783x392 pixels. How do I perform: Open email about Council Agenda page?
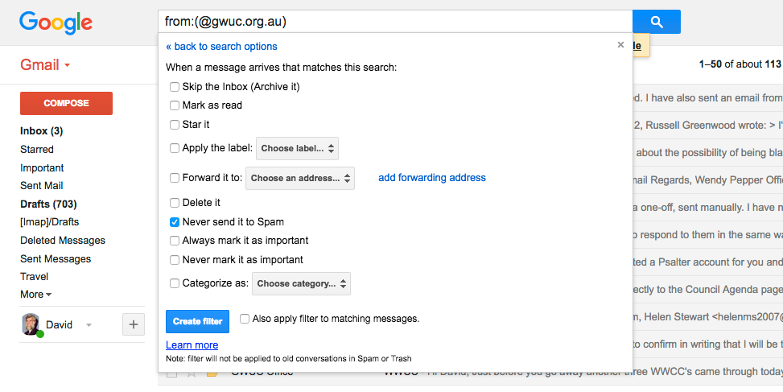coord(707,290)
